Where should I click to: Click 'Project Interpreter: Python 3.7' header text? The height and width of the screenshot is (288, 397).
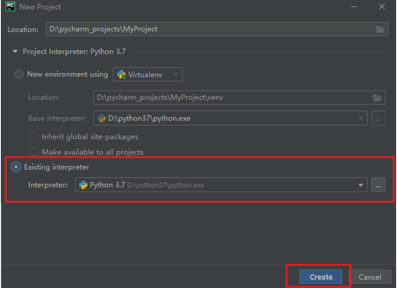point(74,52)
